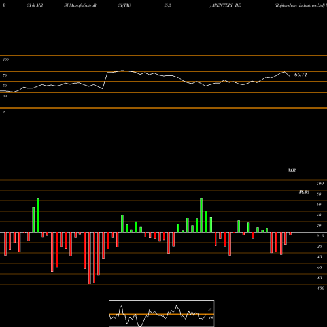Click the RSI axis label 50
327x327 pixels.
point(5,86)
